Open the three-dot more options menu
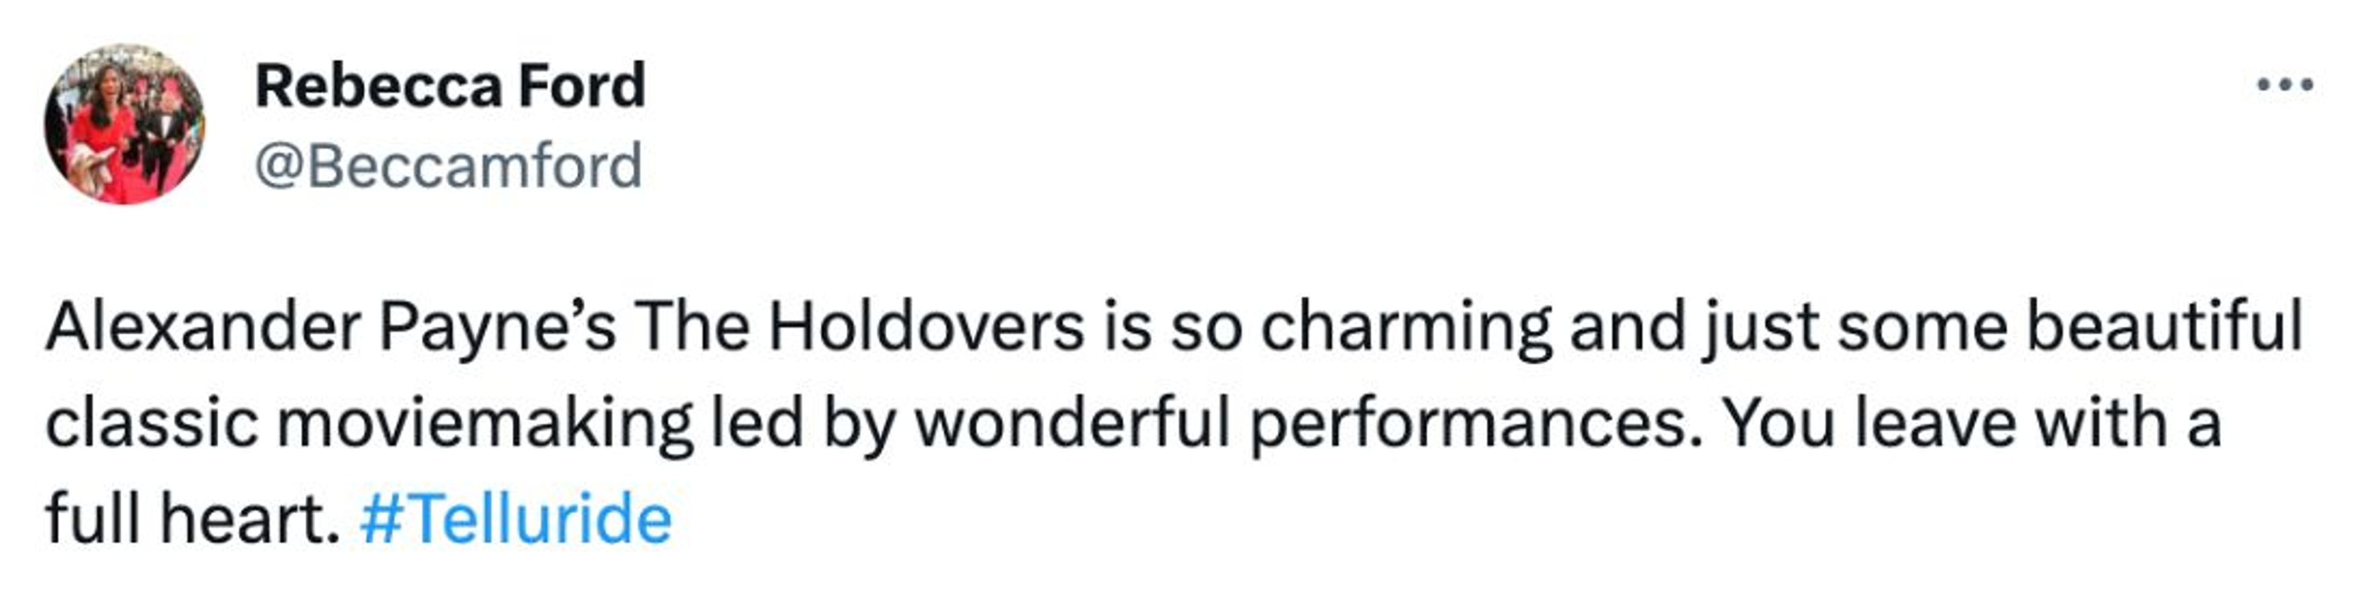 pyautogui.click(x=2285, y=86)
